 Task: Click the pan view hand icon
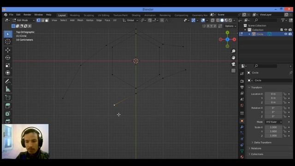pos(233,58)
